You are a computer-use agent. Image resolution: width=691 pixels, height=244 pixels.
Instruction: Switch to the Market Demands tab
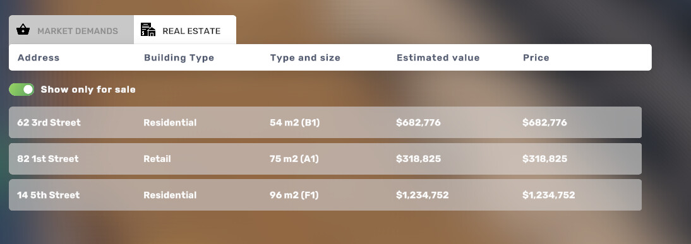tap(71, 30)
